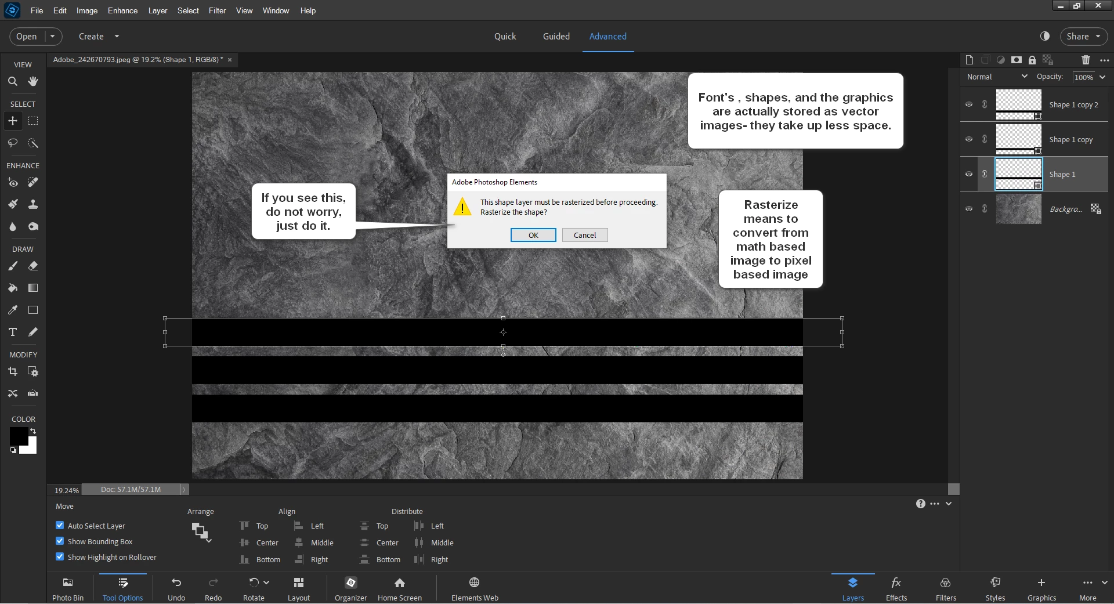Open the Photo Bin
The height and width of the screenshot is (604, 1114).
68,588
